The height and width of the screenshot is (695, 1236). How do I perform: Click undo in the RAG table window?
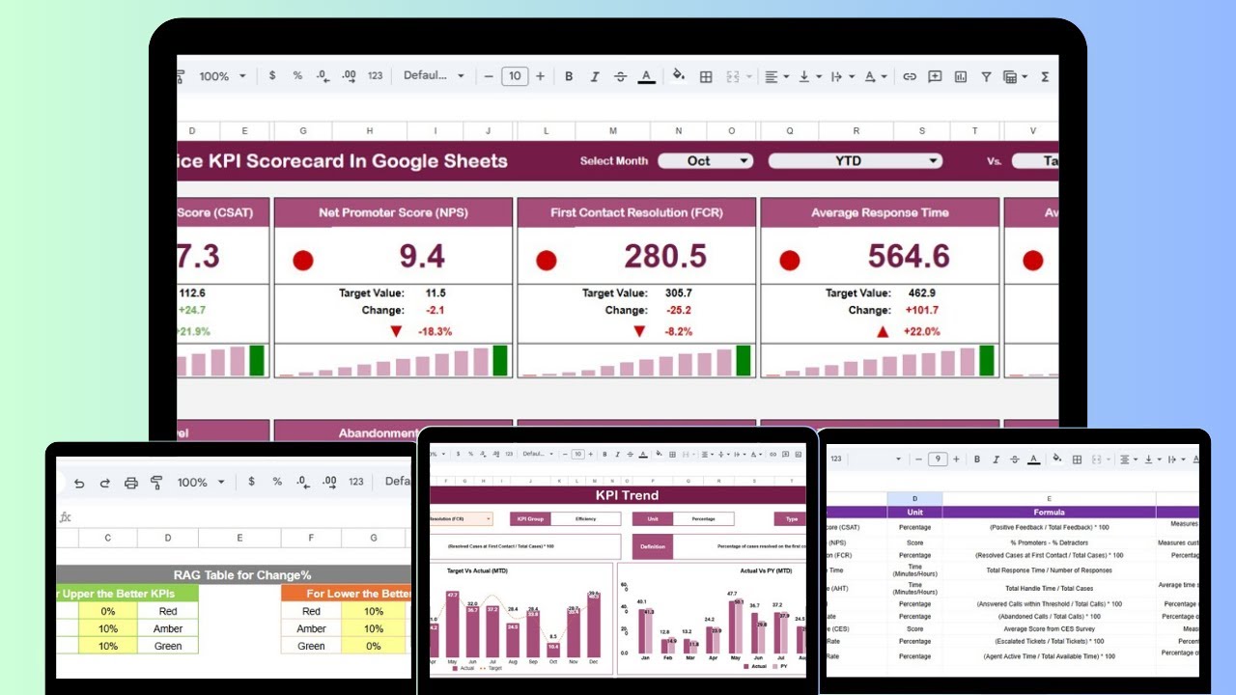[x=79, y=483]
